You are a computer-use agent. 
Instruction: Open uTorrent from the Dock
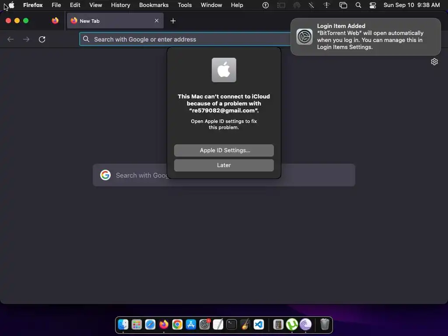292,325
